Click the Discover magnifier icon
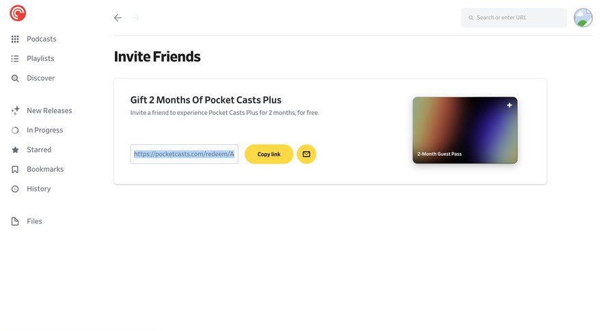 point(15,79)
